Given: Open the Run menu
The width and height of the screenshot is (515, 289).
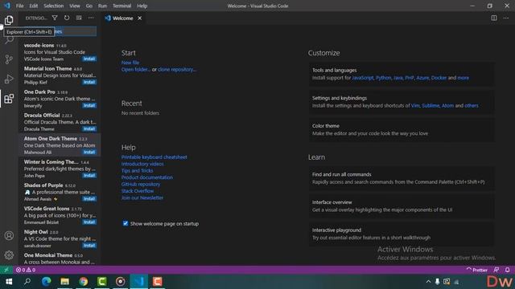Looking at the screenshot, I should click(x=102, y=6).
